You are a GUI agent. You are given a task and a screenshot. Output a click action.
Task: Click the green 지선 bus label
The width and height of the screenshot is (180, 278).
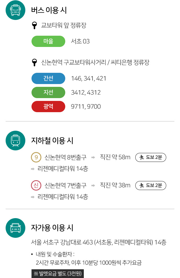[x=48, y=92]
